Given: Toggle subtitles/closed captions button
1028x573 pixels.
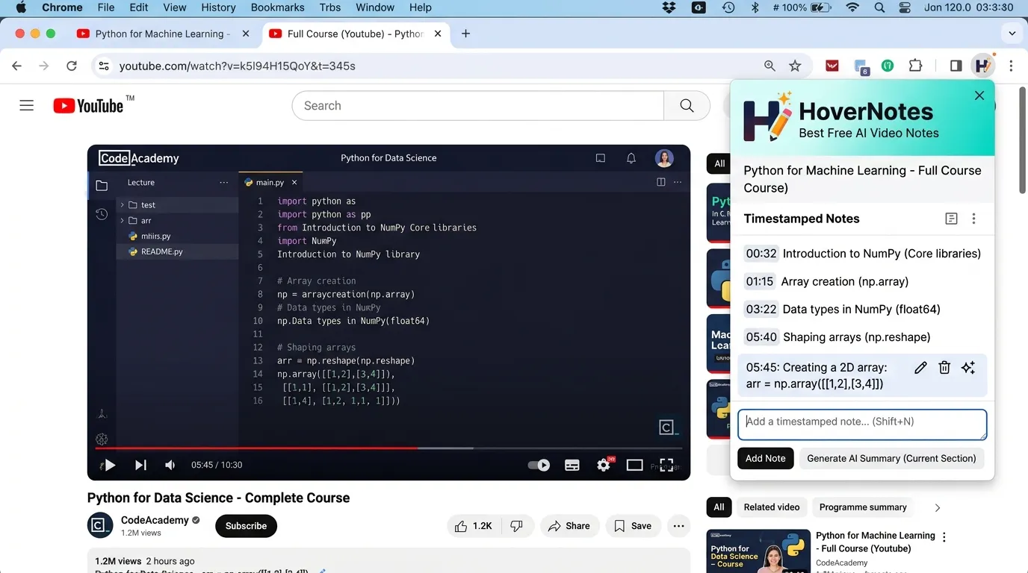Looking at the screenshot, I should [572, 465].
